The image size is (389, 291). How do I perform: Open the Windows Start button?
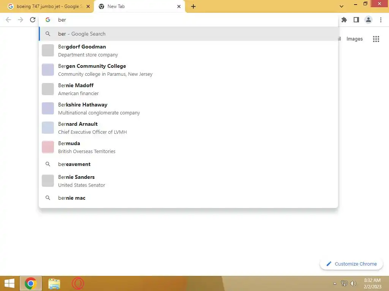pos(9,283)
